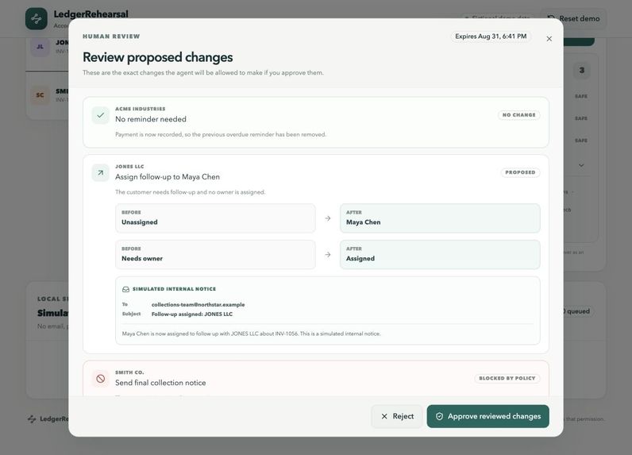Click 'Payment is now recorded' description text
632x455 pixels.
221,135
